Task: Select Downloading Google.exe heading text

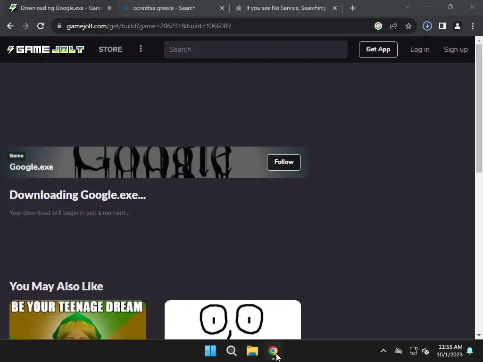Action: 78,195
